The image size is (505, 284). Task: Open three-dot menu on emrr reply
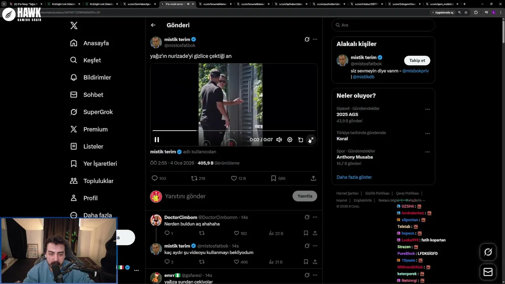click(315, 275)
